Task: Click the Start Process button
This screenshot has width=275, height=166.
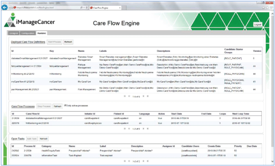Action: tap(55, 42)
